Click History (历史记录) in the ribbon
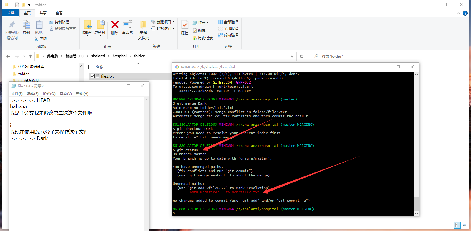This screenshot has width=471, height=231. point(203,38)
